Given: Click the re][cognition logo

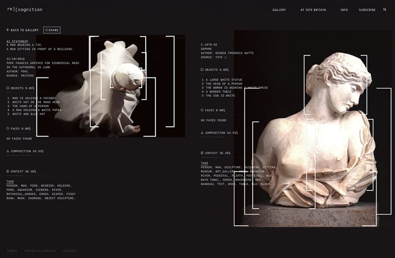Looking at the screenshot, I should 25,9.
